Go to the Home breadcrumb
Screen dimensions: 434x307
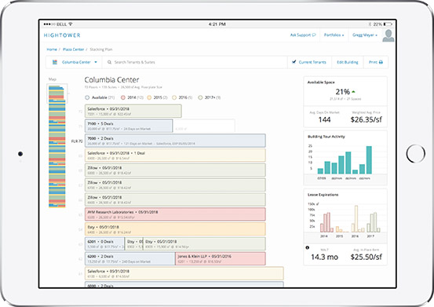52,49
